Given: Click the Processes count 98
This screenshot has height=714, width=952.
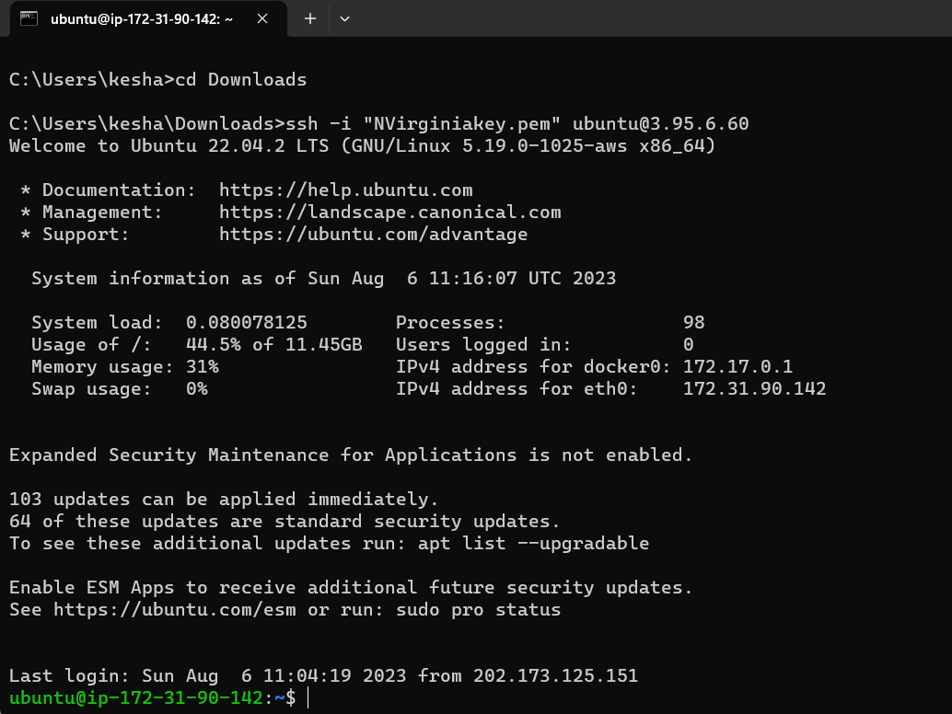Looking at the screenshot, I should click(694, 322).
